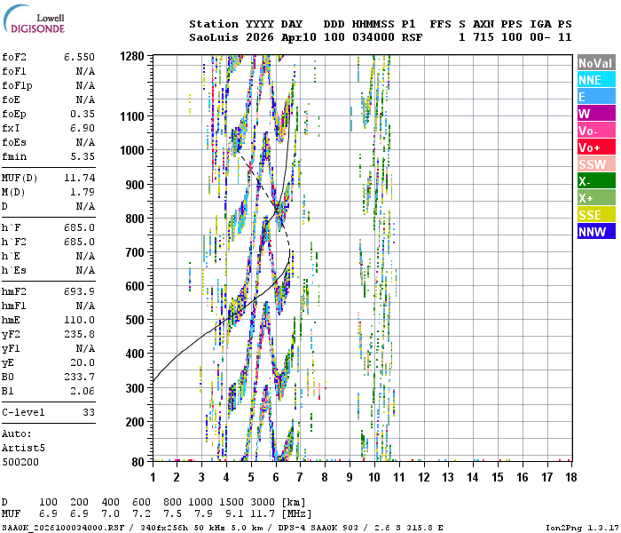This screenshot has width=621, height=533.
Task: Click the 10 MHz frequency axis label
Action: (373, 477)
